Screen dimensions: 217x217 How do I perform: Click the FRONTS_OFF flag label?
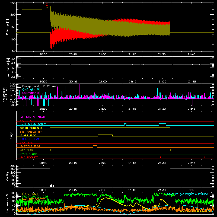[x=29, y=154]
